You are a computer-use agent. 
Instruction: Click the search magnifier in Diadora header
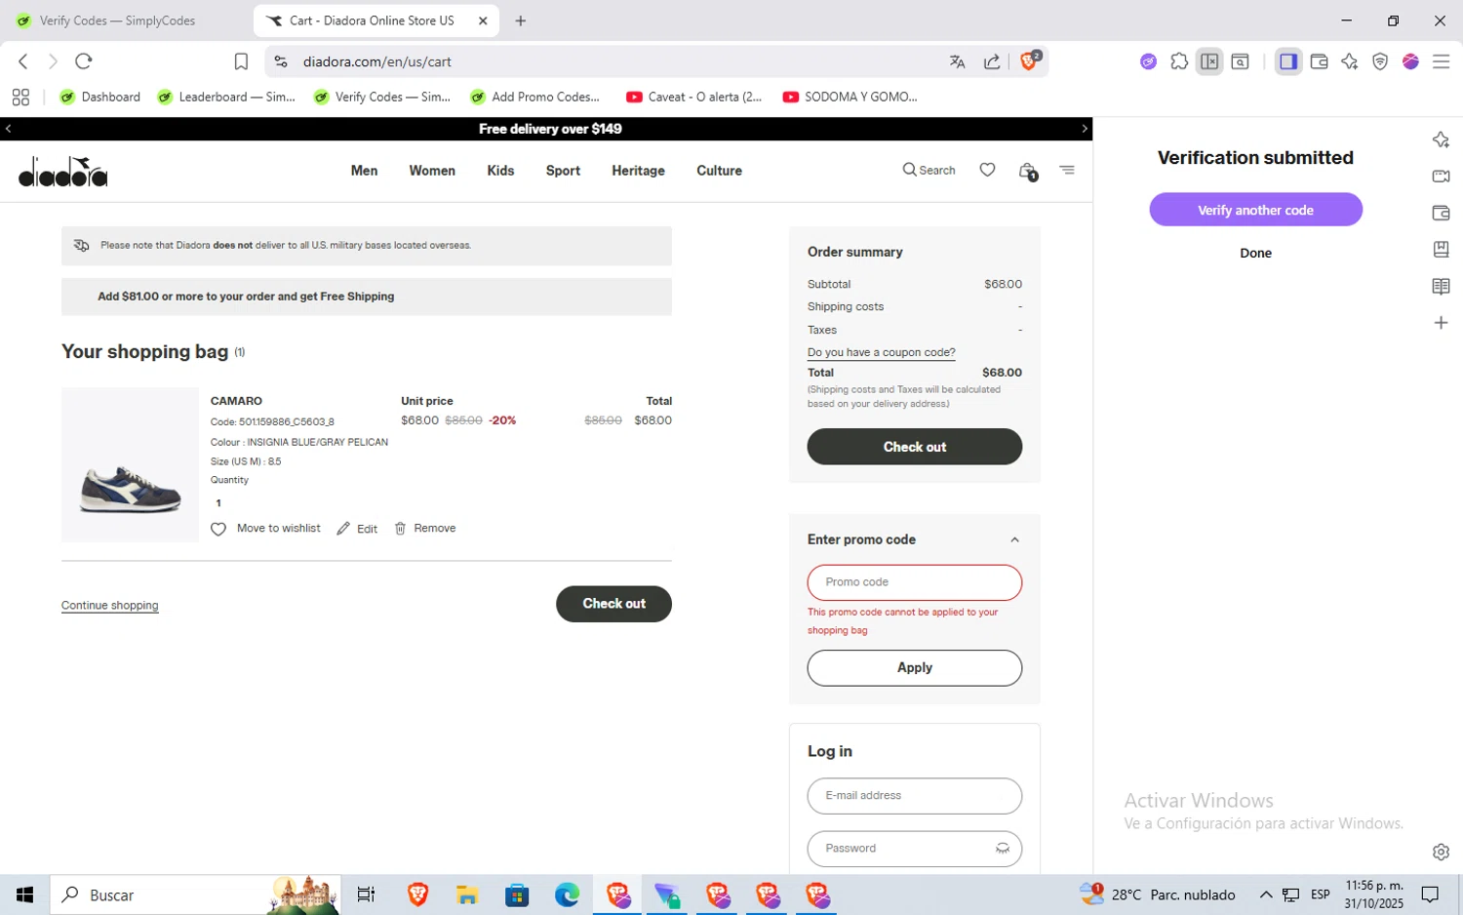[909, 170]
